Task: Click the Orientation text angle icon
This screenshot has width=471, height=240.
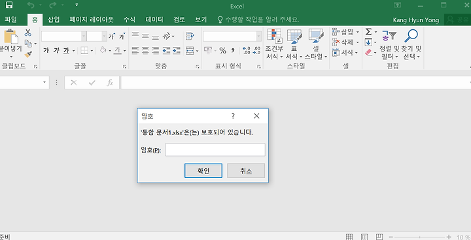Action: tap(166, 37)
